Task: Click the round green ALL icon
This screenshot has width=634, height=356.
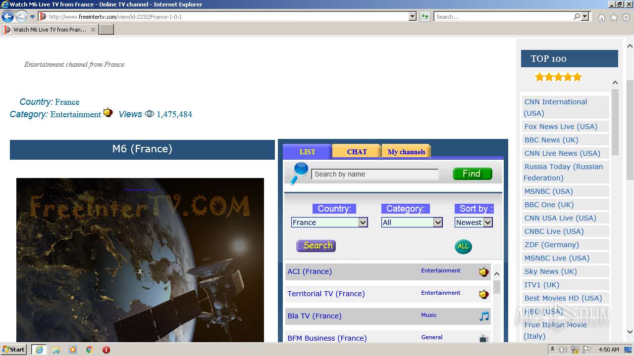Action: pyautogui.click(x=463, y=246)
